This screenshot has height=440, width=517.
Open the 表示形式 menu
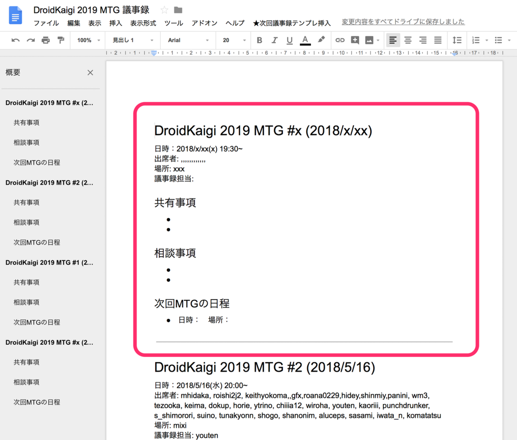143,23
